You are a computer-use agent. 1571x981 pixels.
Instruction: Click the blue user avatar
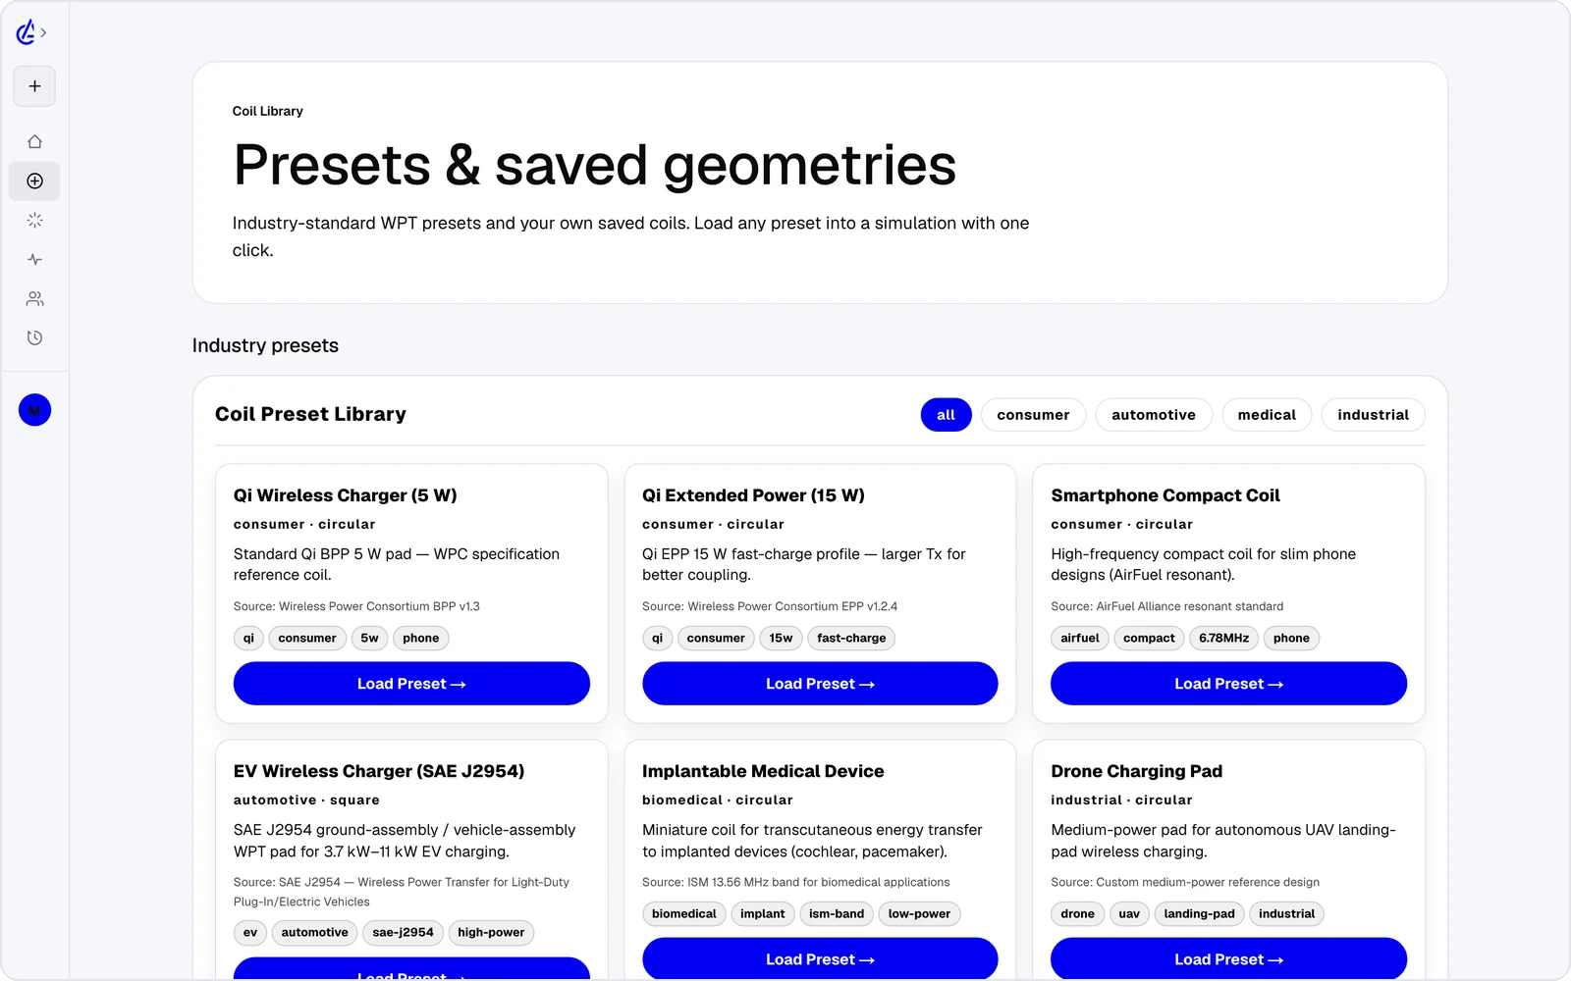point(34,410)
